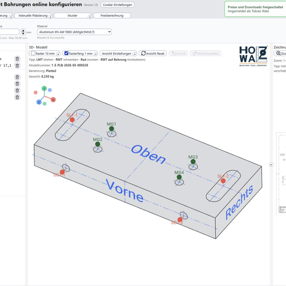Click the zoom magnifier in Zeichnung panel
This screenshot has width=286, height=286.
click(x=278, y=53)
